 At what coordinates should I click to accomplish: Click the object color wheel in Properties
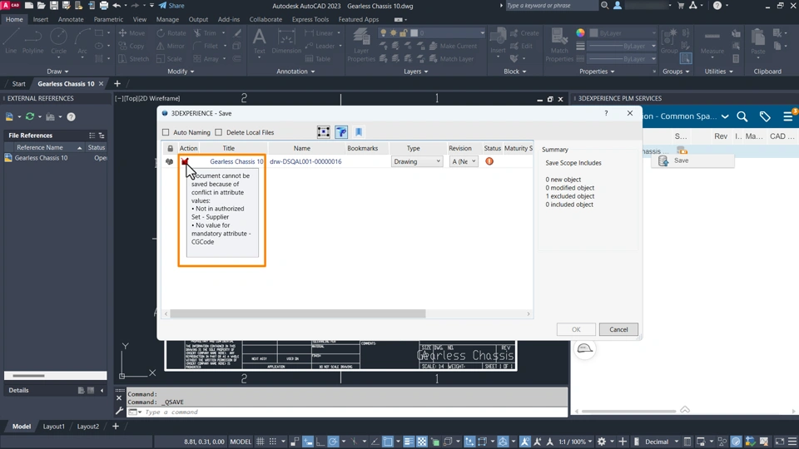580,33
